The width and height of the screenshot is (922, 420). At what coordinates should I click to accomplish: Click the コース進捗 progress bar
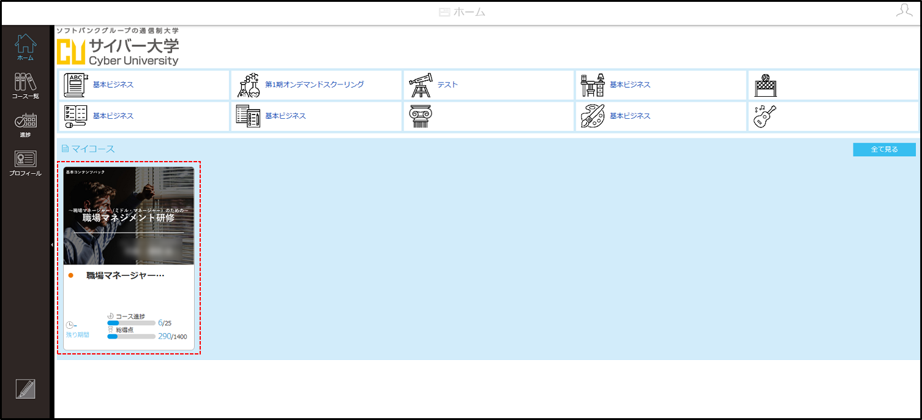(131, 323)
